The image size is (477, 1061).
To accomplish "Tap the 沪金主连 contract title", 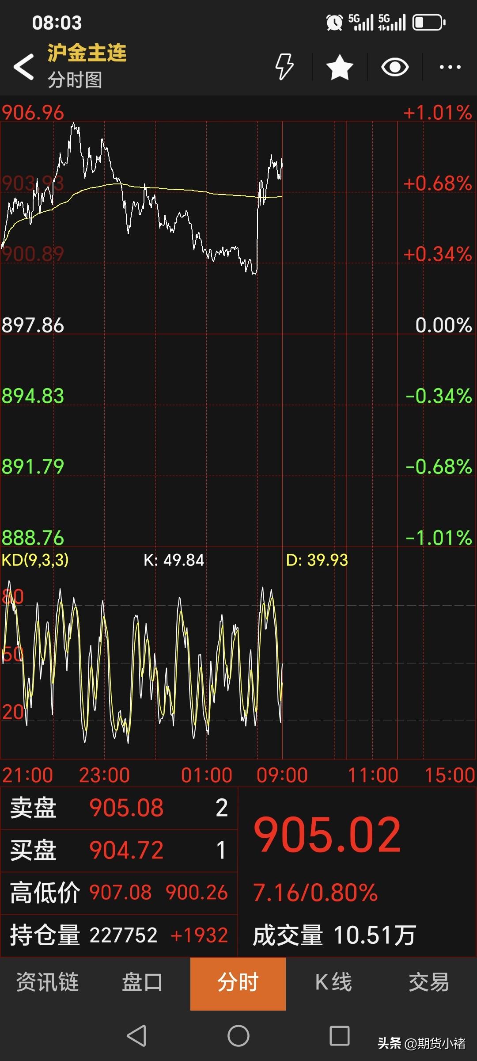I will 87,53.
